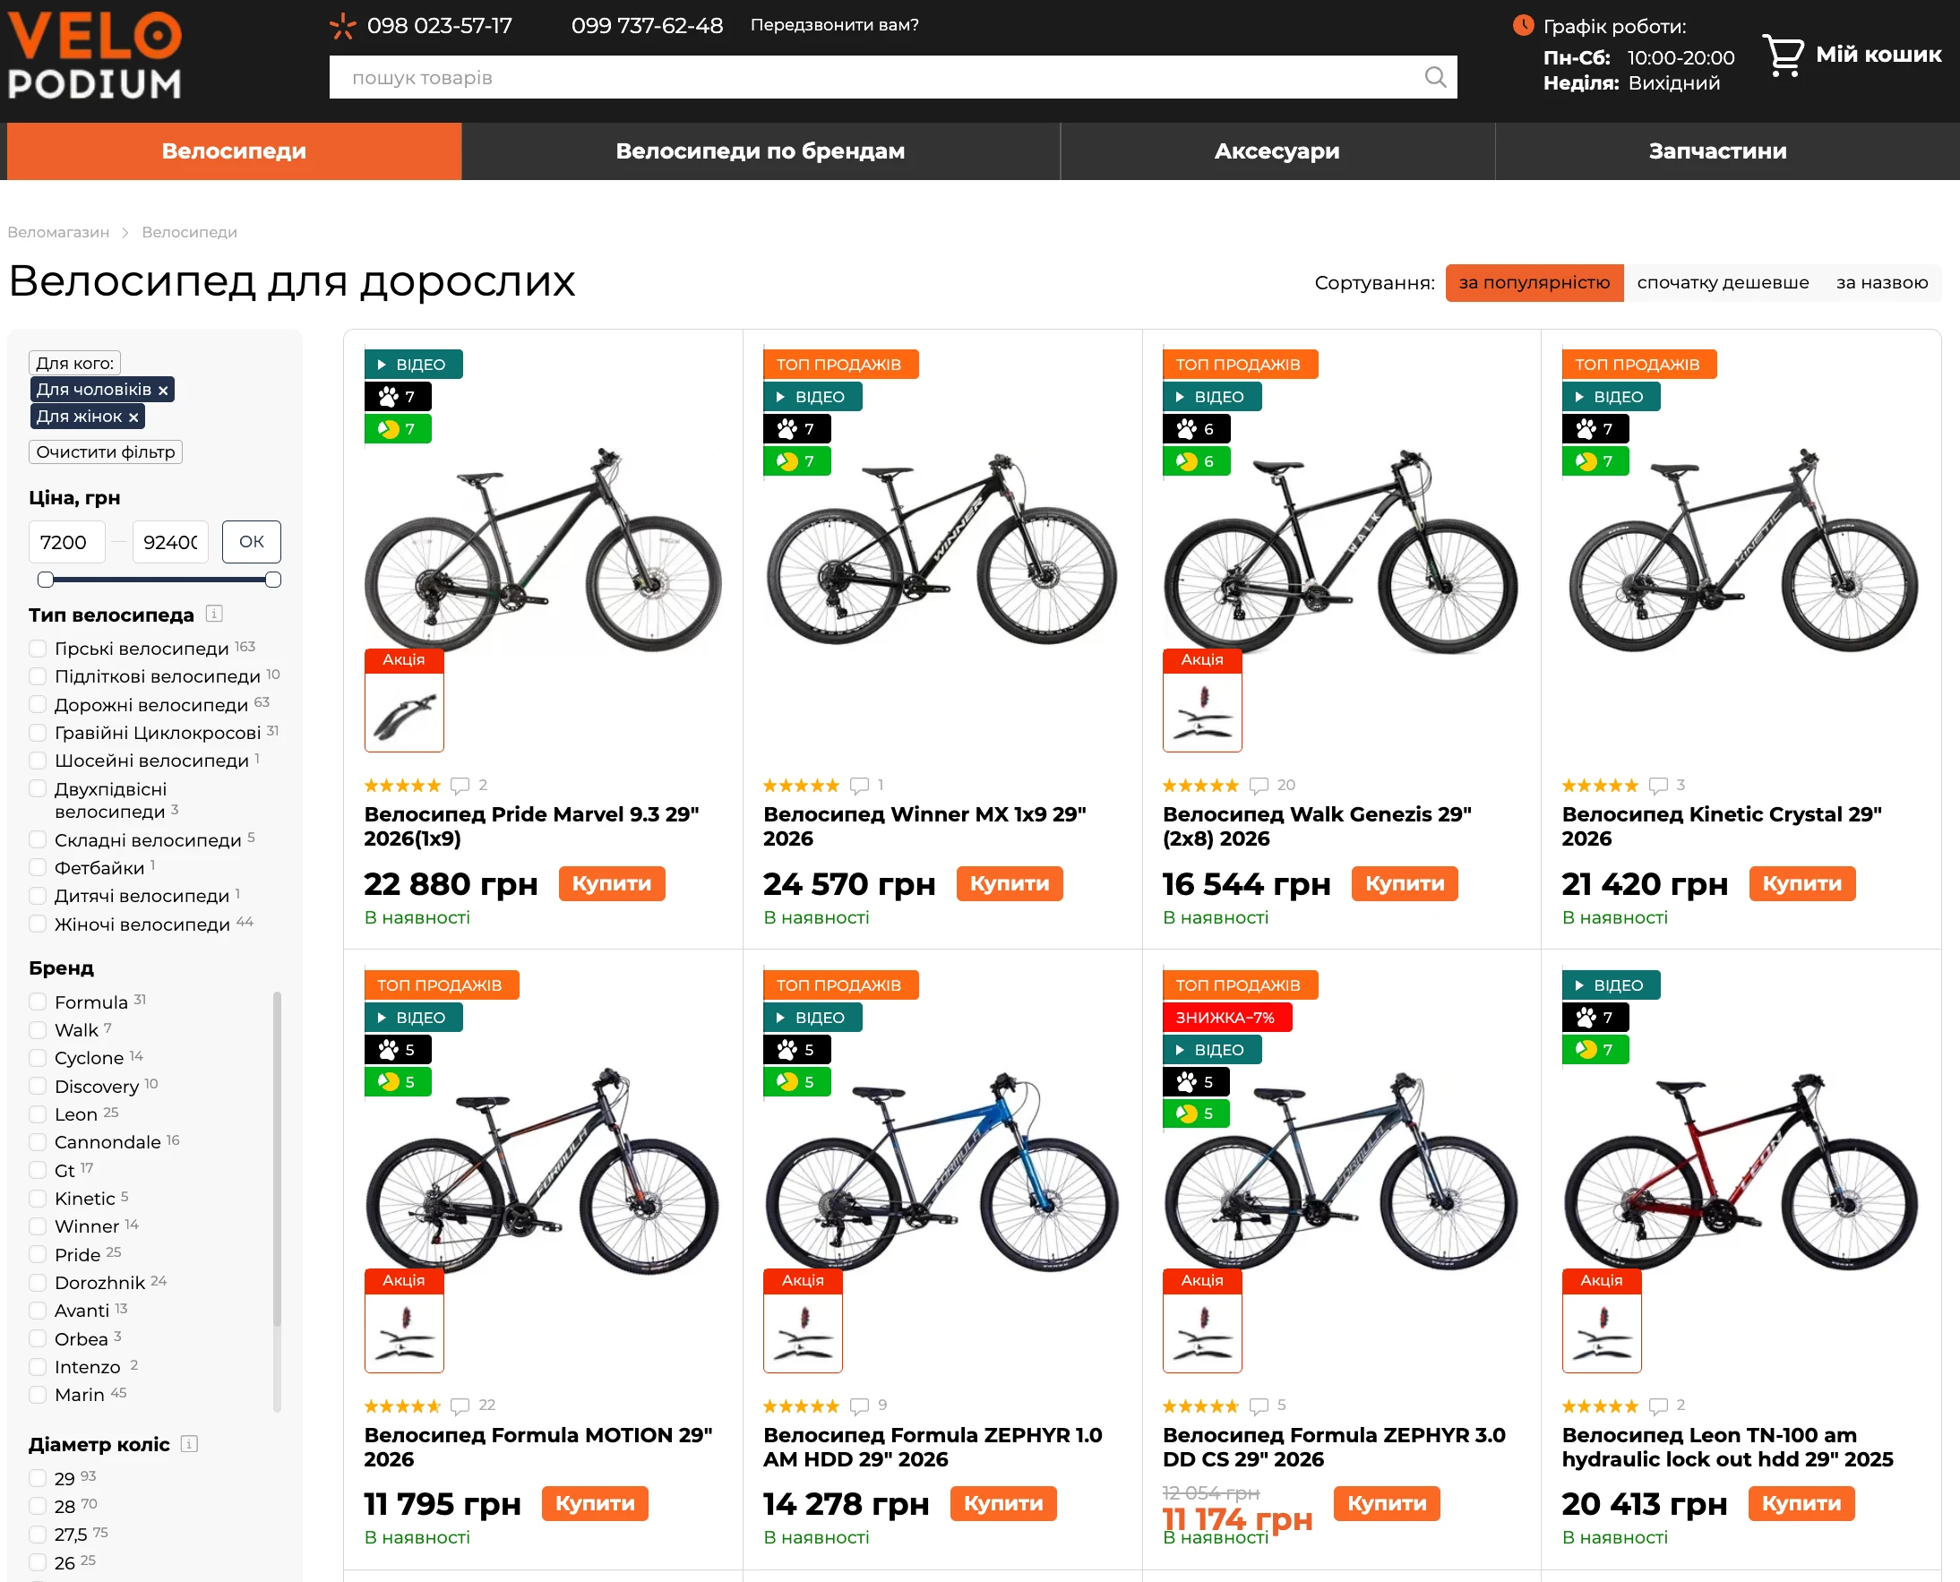This screenshot has width=1960, height=1582.
Task: Check the Гірські велосипеди checkbox
Action: (x=38, y=648)
